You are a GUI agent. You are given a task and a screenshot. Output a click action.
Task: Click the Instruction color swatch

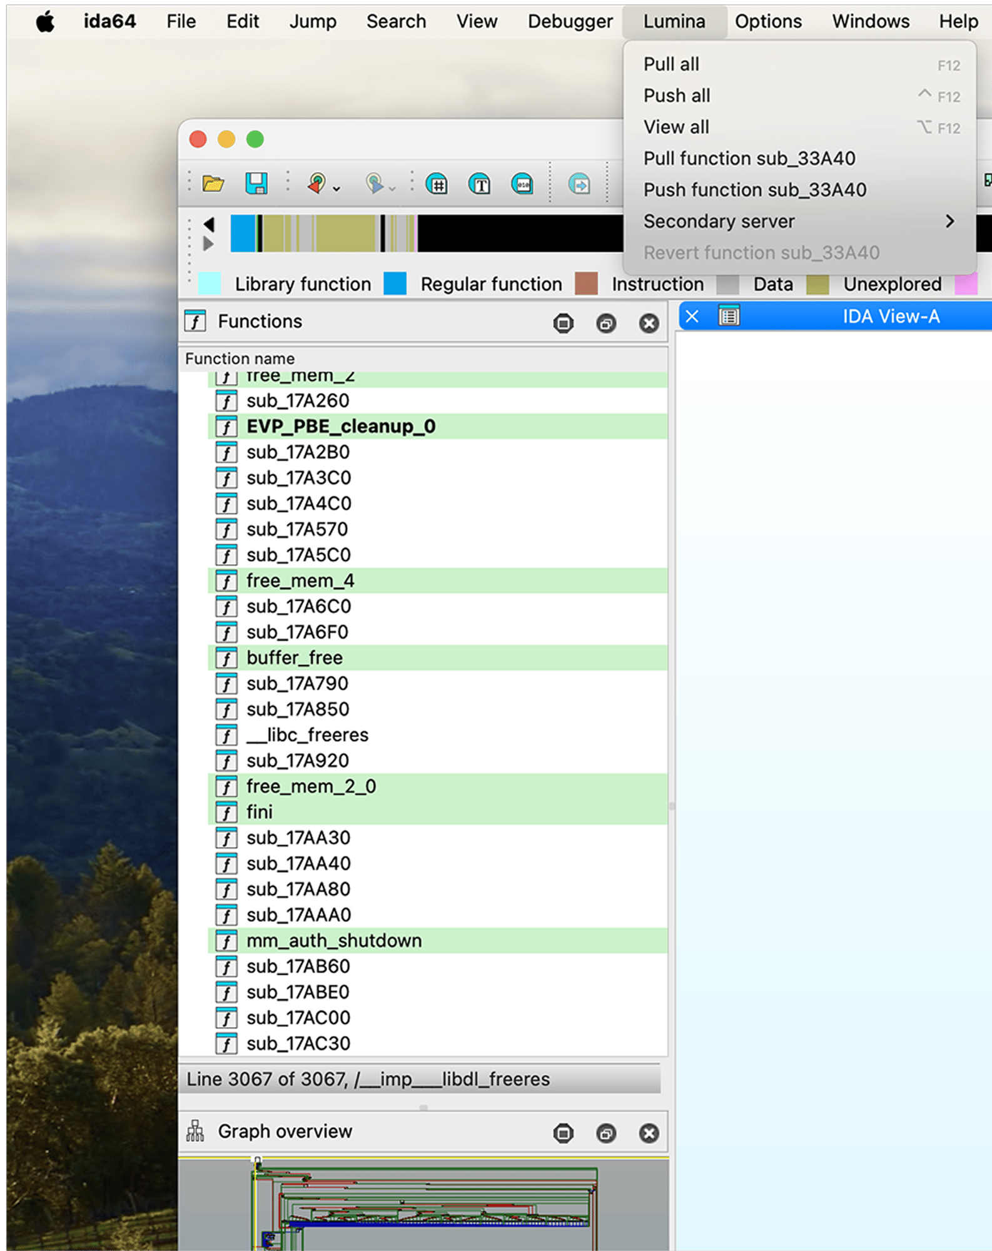point(586,283)
